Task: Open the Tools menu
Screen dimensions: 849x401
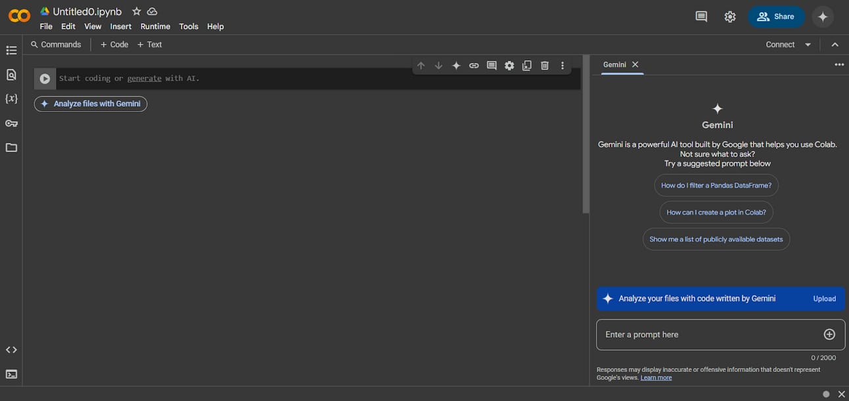Action: (x=189, y=26)
